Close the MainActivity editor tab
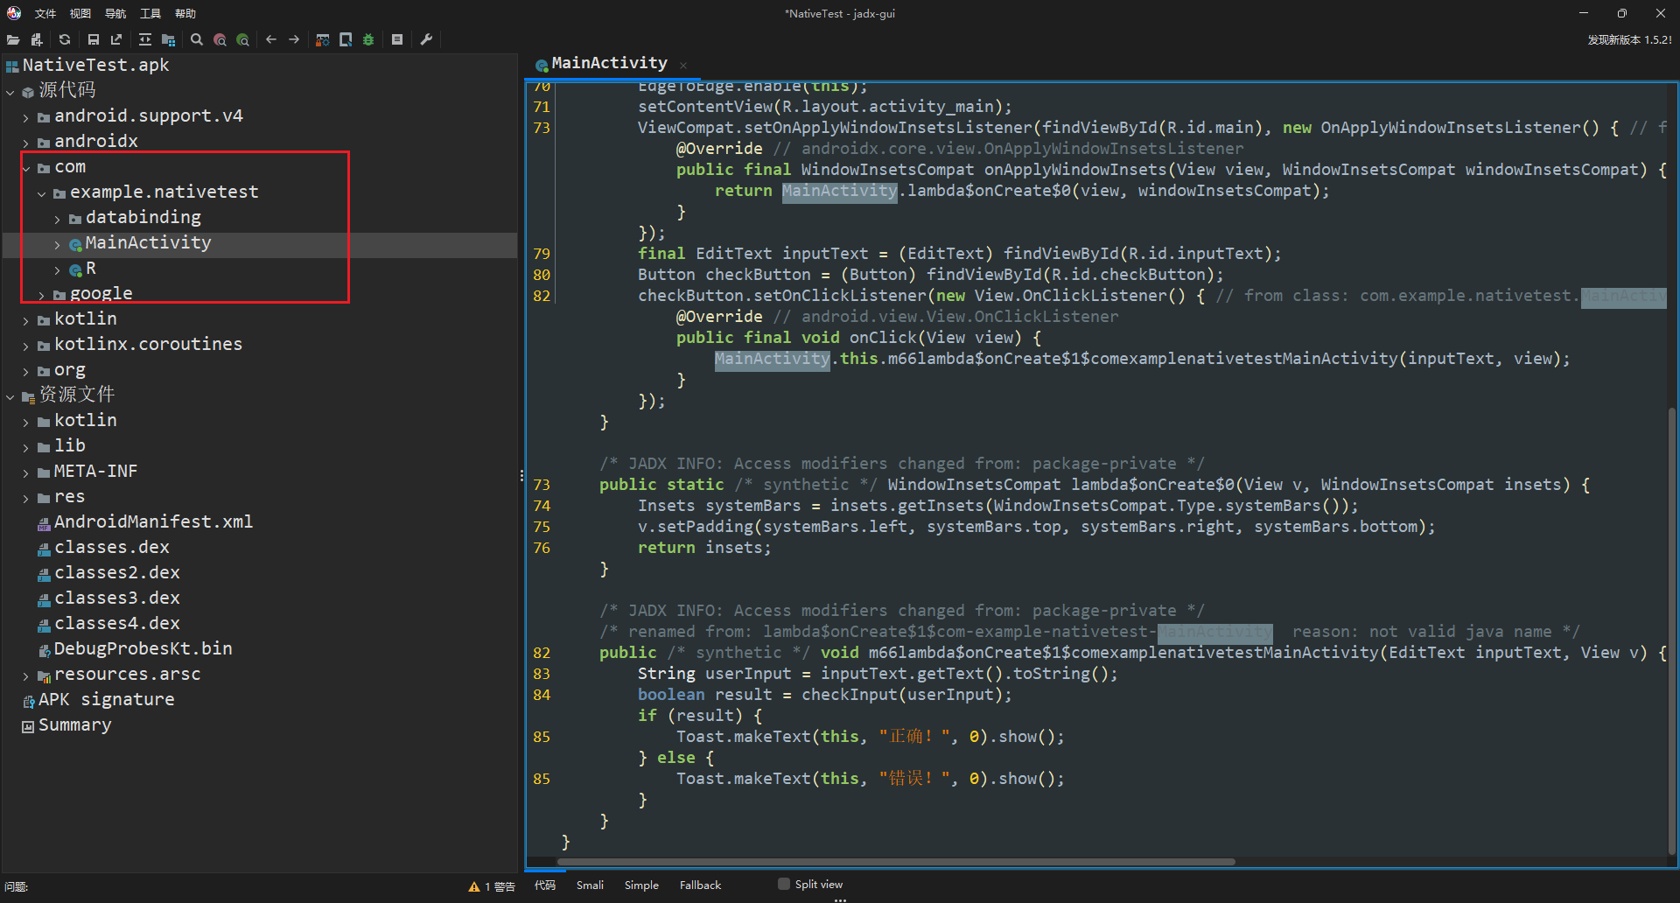Image resolution: width=1680 pixels, height=903 pixels. 683,65
